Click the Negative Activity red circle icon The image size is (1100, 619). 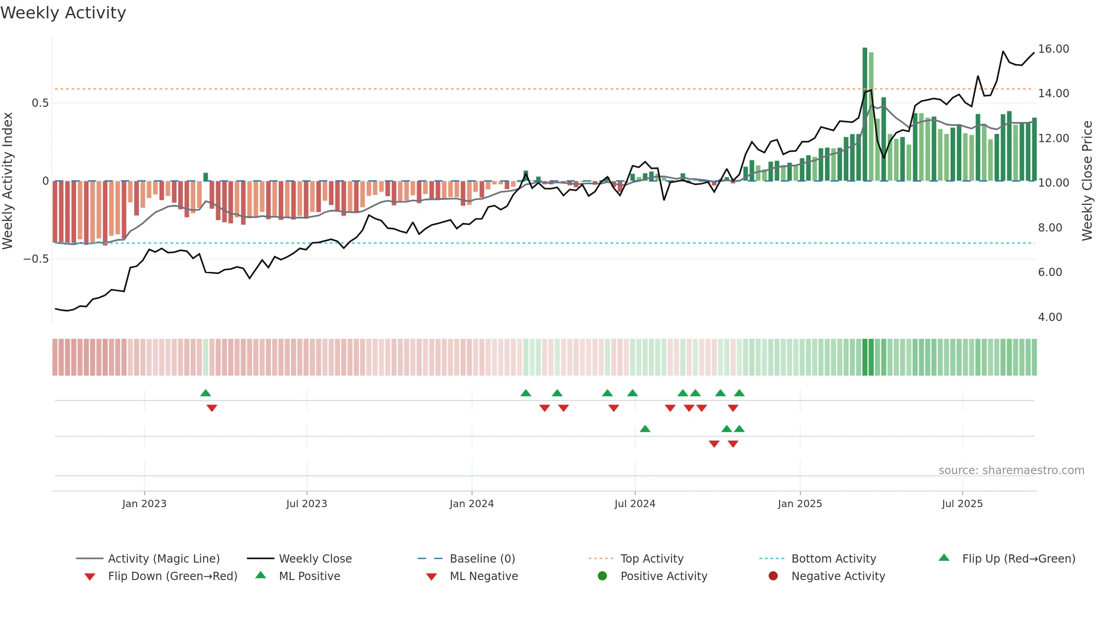tap(773, 576)
